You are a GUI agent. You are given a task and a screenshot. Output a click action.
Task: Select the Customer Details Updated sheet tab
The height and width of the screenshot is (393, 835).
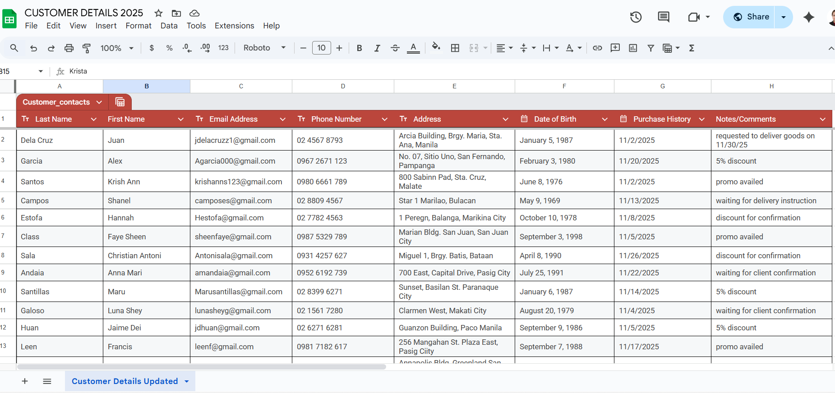pos(125,381)
